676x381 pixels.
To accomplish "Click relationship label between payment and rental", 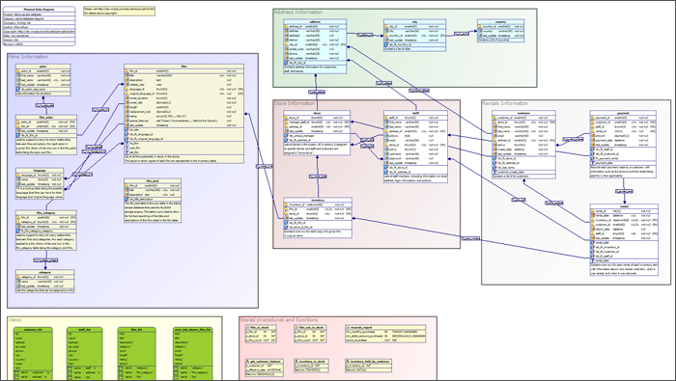I will (624, 191).
